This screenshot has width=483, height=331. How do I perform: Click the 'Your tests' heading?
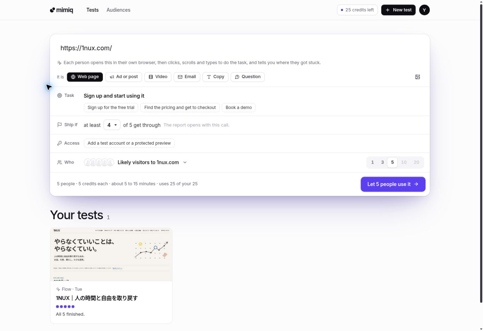(76, 215)
